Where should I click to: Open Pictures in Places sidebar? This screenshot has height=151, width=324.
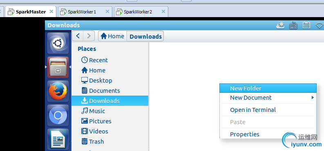tap(110, 121)
